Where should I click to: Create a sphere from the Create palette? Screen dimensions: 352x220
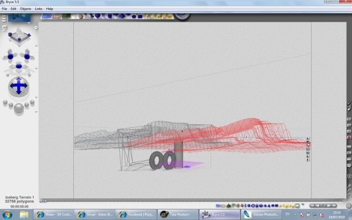tap(97, 16)
